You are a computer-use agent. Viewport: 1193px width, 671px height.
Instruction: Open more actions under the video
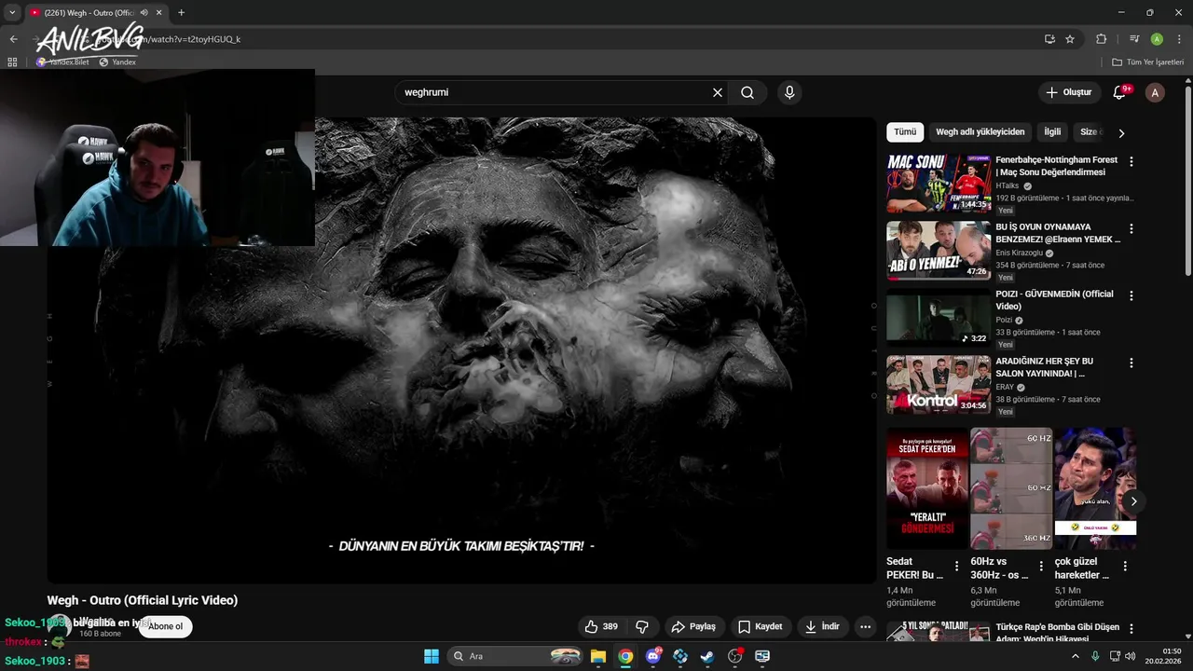click(866, 627)
